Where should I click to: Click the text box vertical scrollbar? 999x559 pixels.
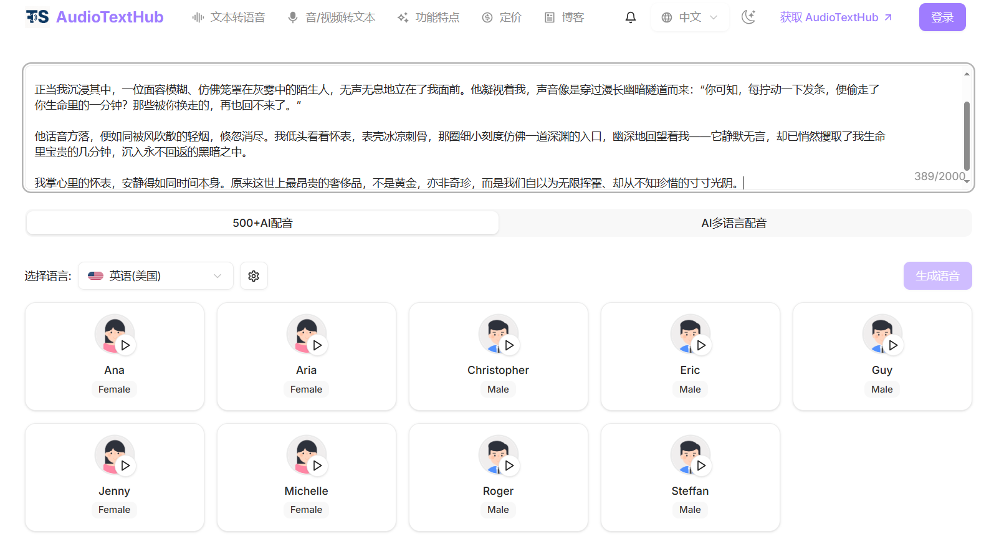point(967,135)
